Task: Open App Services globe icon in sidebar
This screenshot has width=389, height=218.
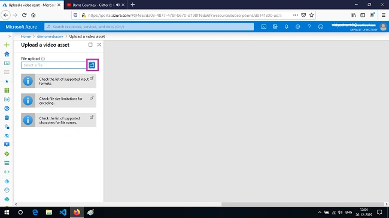Action: click(x=7, y=109)
